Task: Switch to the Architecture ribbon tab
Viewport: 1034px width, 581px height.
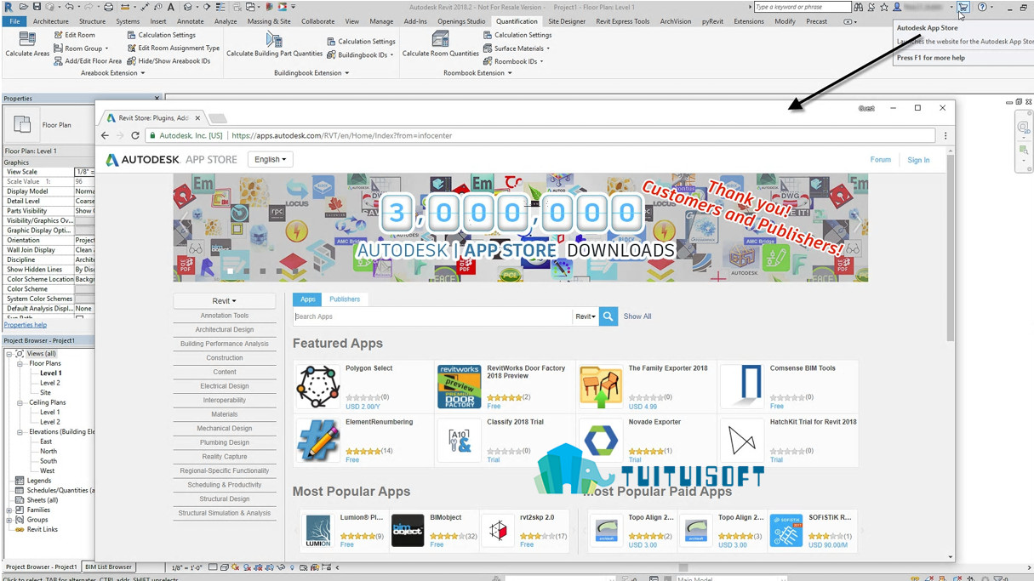Action: point(51,21)
